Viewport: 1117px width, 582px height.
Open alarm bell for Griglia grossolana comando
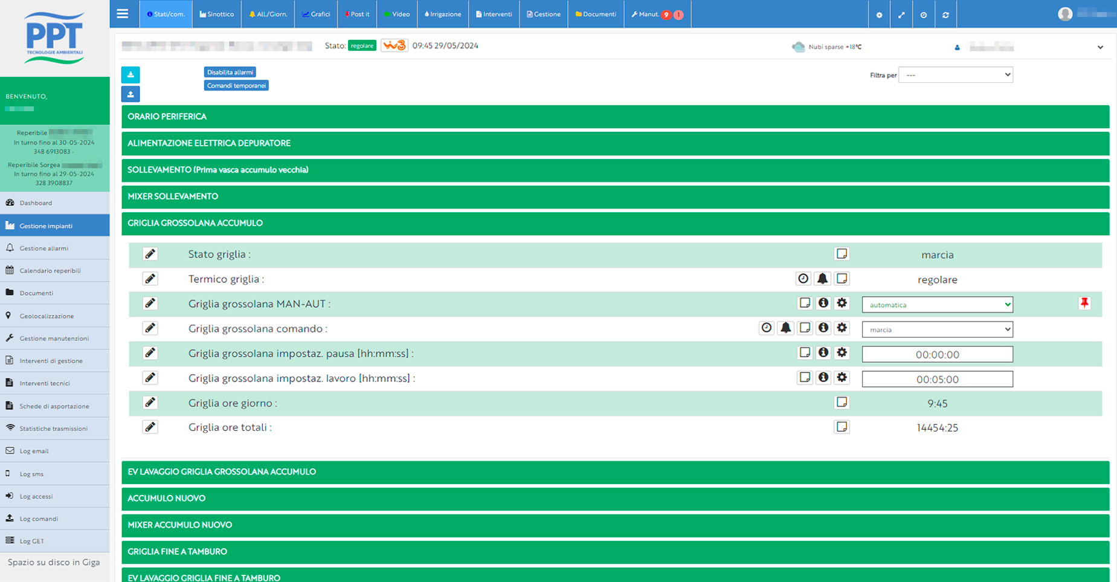pyautogui.click(x=785, y=328)
